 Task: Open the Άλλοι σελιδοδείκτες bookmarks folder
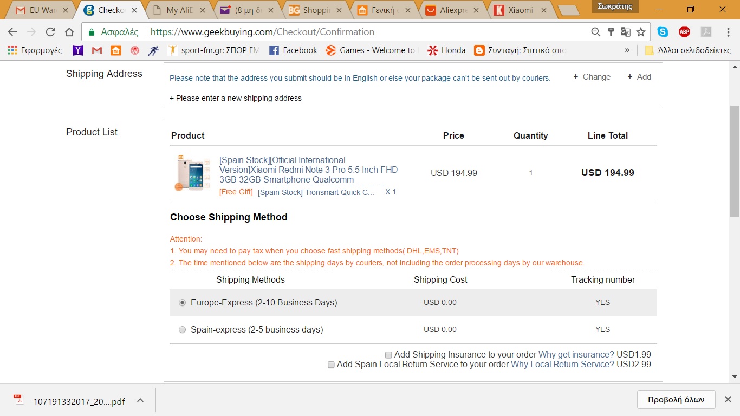tap(688, 50)
